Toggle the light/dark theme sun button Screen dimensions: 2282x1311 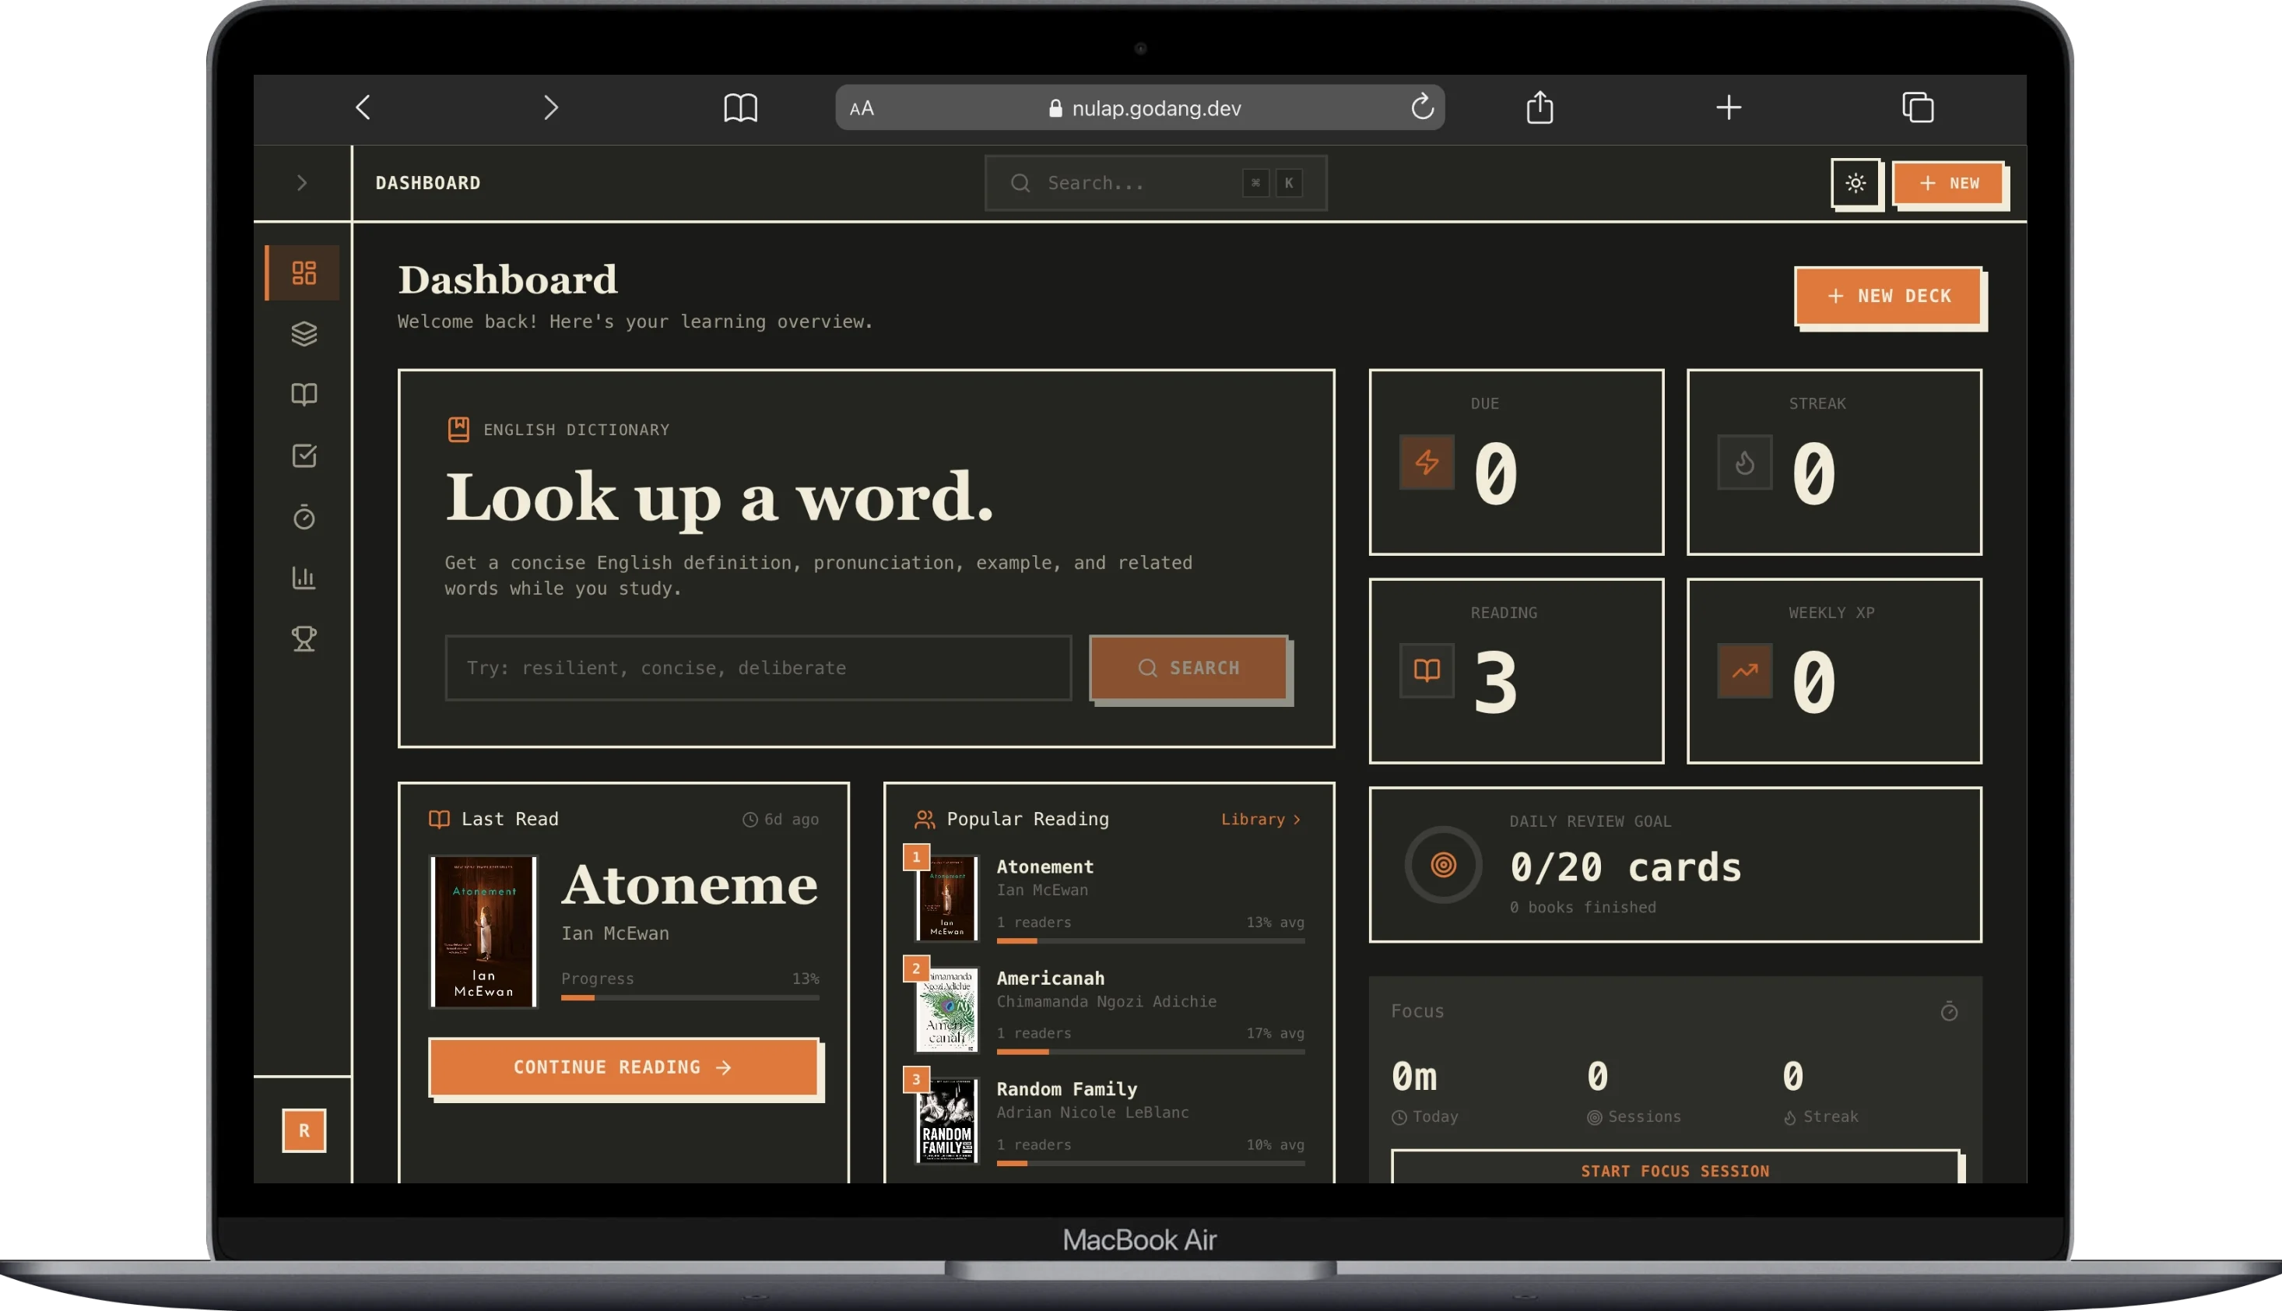[x=1855, y=183]
